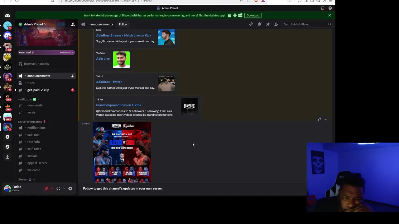Viewport: 399px width, 224px height.
Task: Collapse the Server Information category
Action: 34,122
